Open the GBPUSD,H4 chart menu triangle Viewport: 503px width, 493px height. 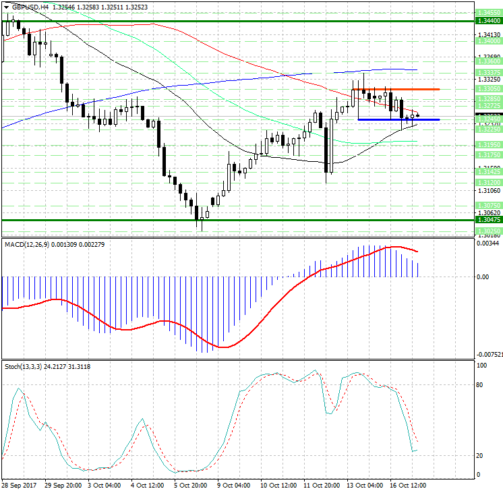tap(5, 7)
